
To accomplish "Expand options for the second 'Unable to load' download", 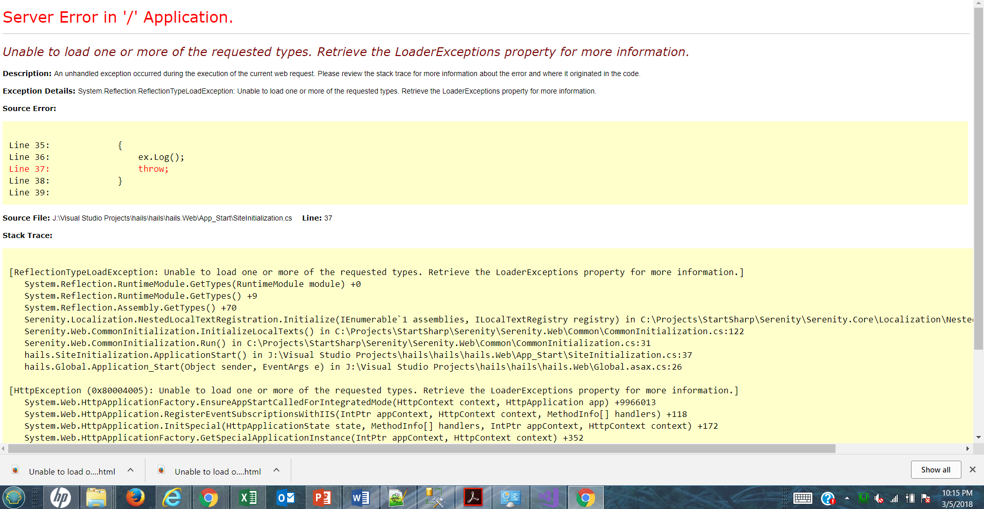I will [x=276, y=470].
